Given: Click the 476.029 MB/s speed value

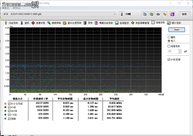Looking at the screenshot, I should (x=114, y=114).
